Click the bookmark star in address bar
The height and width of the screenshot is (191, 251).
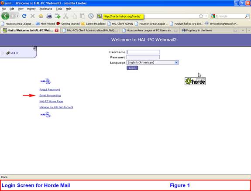coord(201,16)
